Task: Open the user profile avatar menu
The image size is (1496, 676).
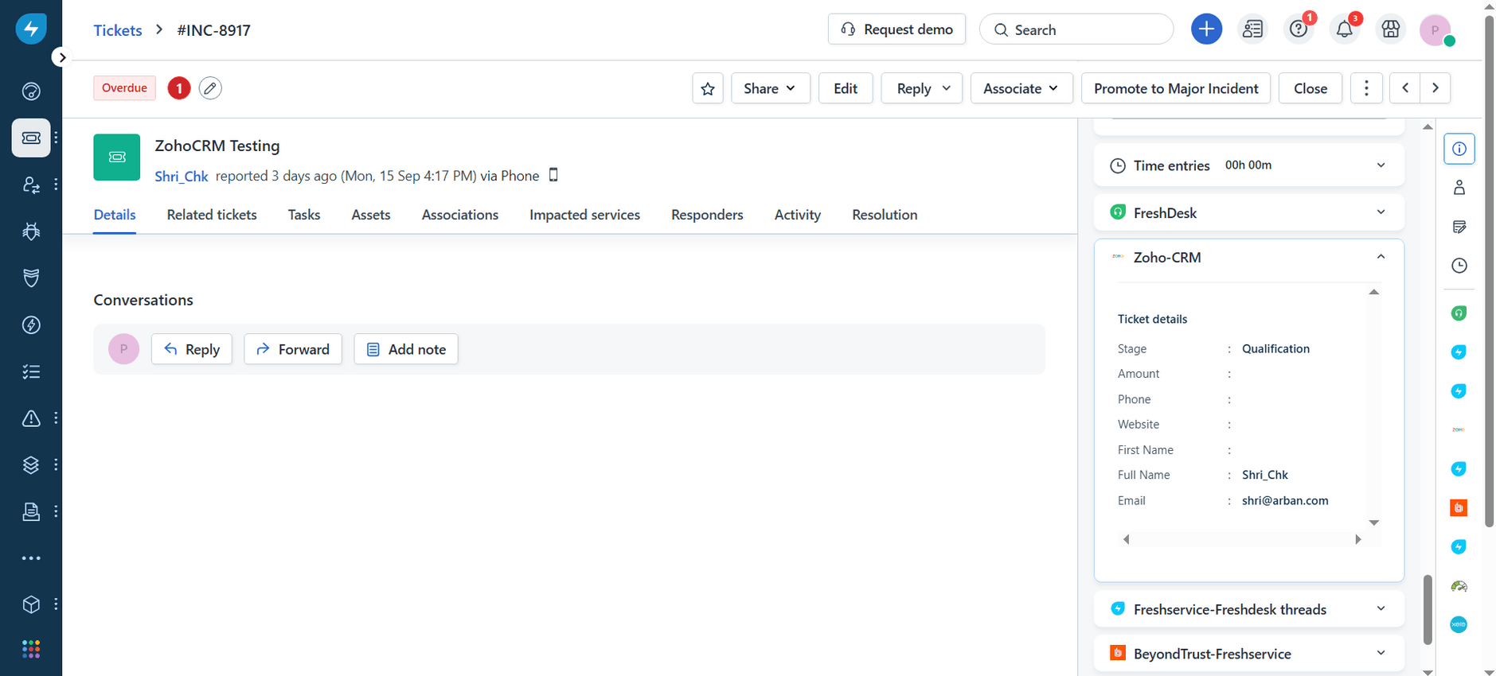Action: [x=1435, y=30]
